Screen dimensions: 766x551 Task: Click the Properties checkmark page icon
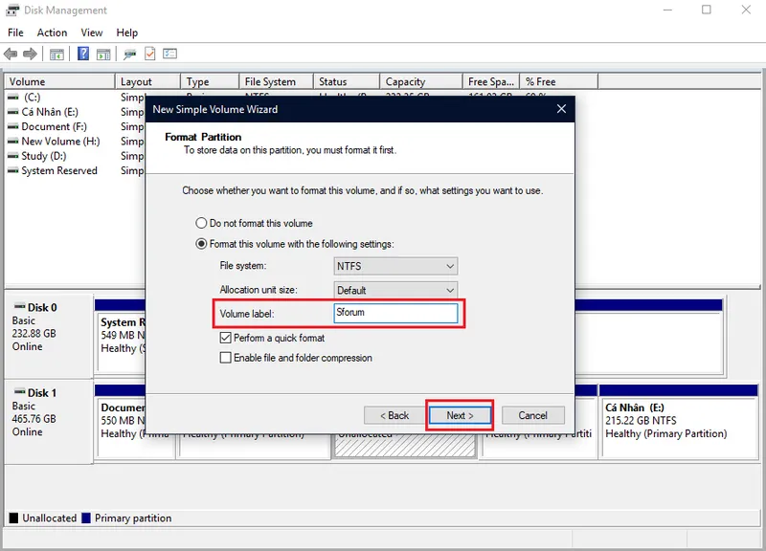tap(150, 55)
